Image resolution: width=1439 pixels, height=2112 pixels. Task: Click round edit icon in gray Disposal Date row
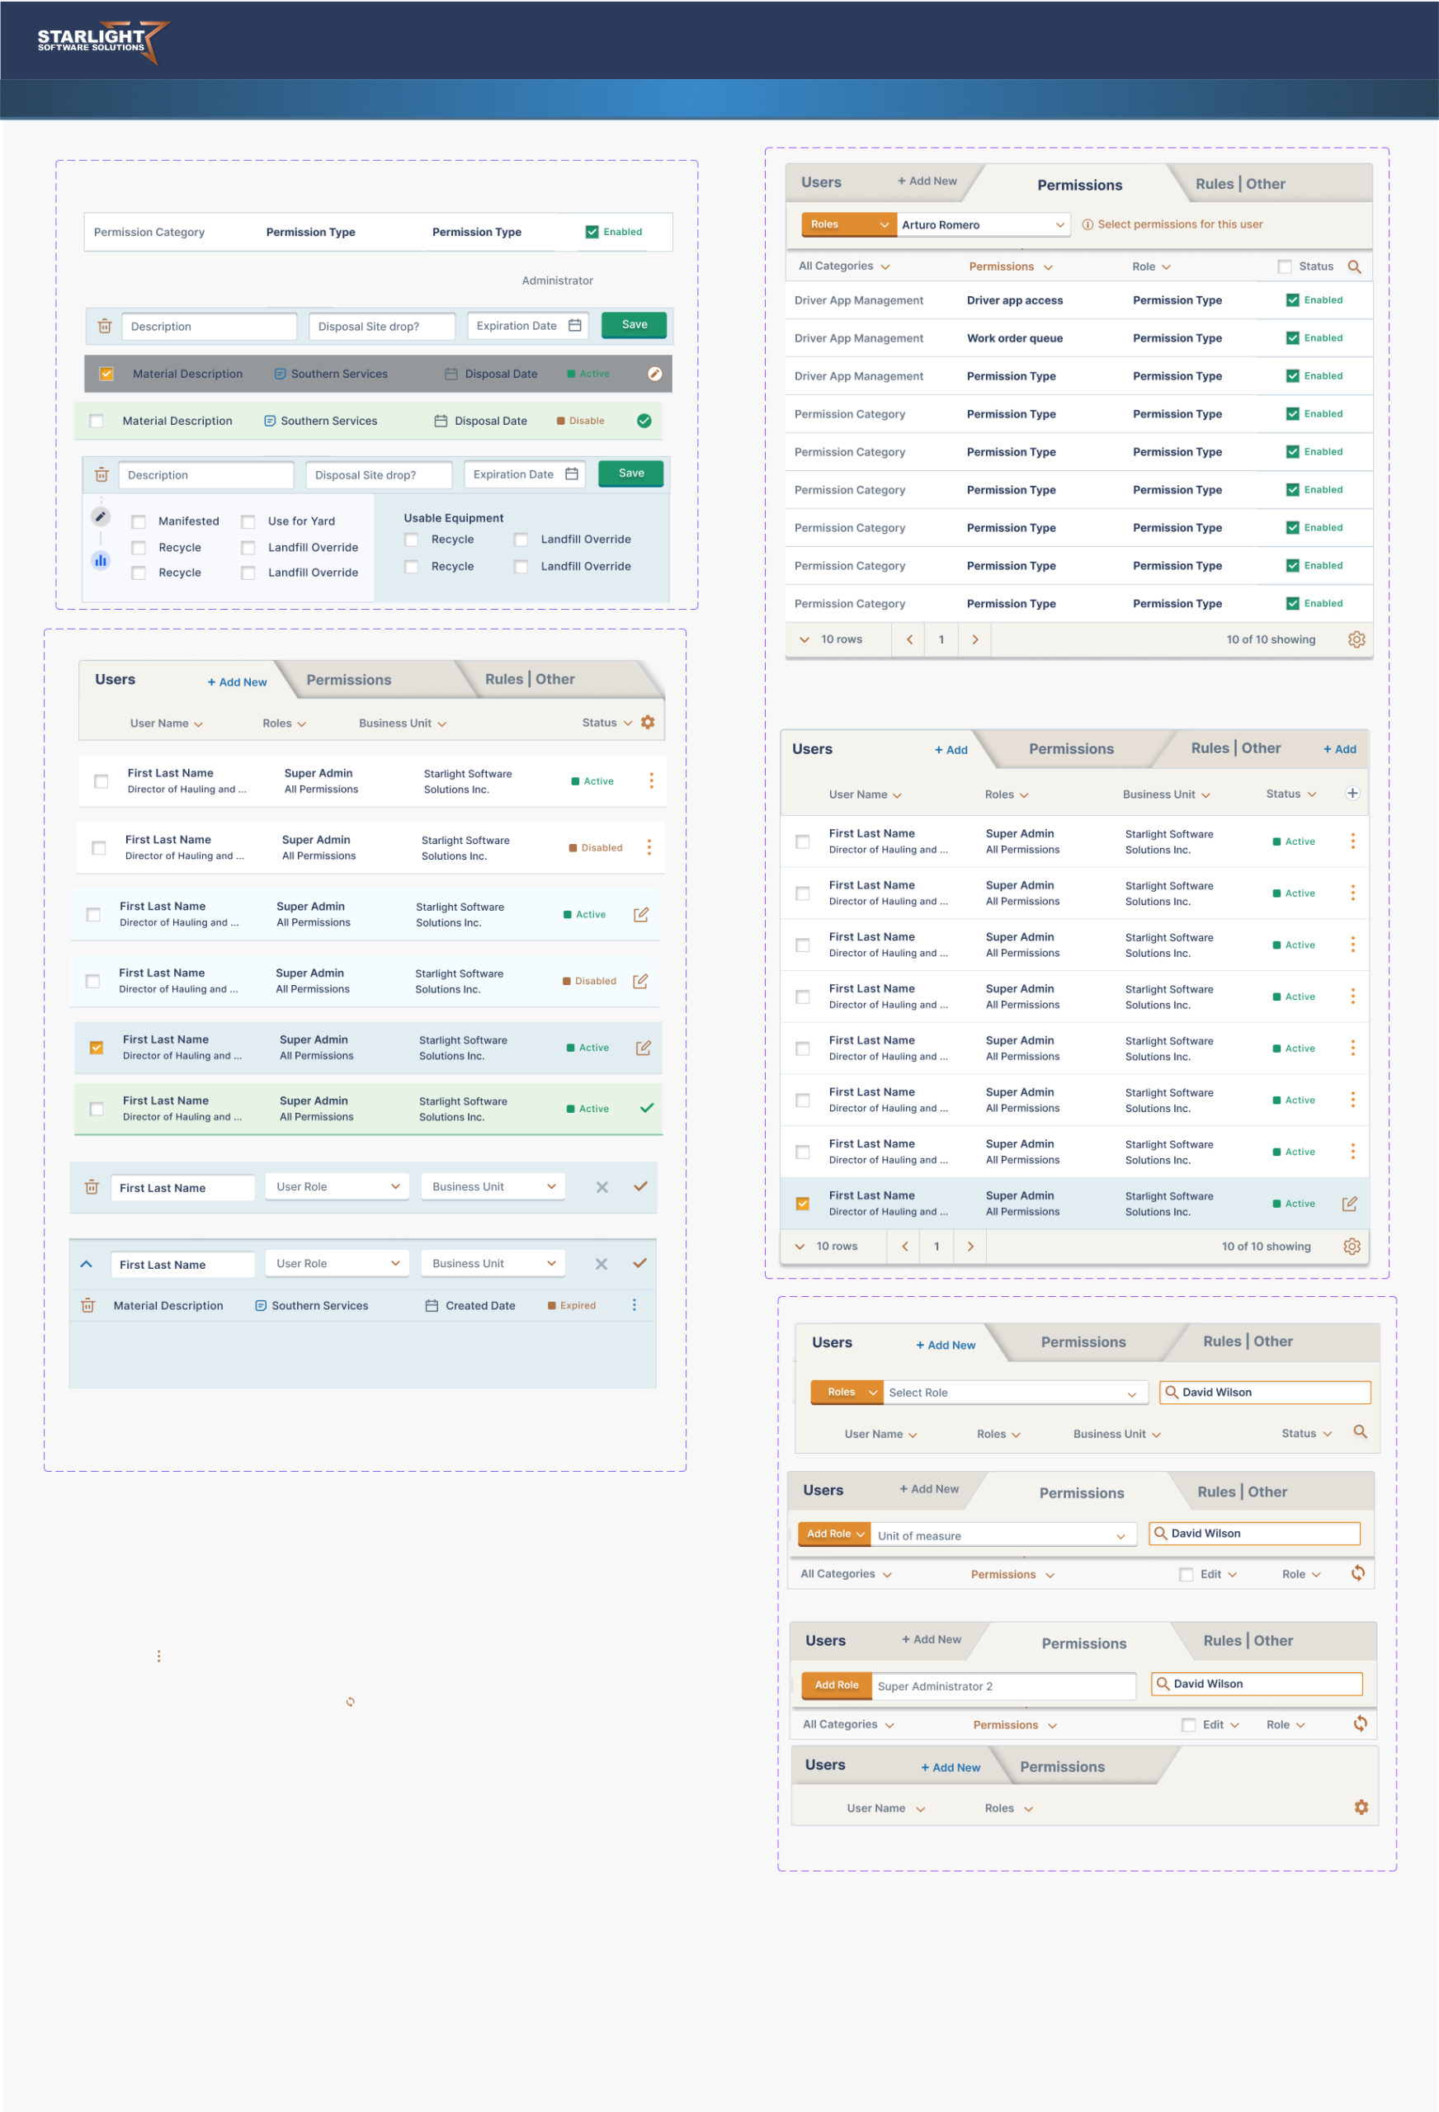653,374
